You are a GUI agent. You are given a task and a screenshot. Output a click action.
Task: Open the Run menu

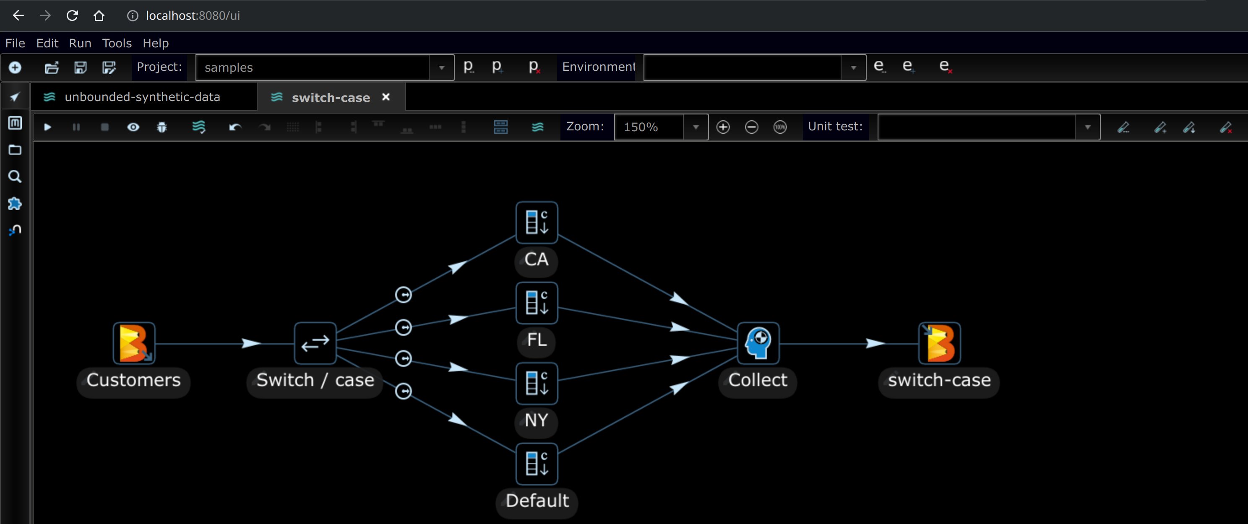pyautogui.click(x=80, y=43)
